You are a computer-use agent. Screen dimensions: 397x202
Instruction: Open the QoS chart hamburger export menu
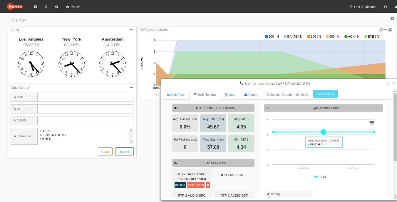click(x=372, y=123)
